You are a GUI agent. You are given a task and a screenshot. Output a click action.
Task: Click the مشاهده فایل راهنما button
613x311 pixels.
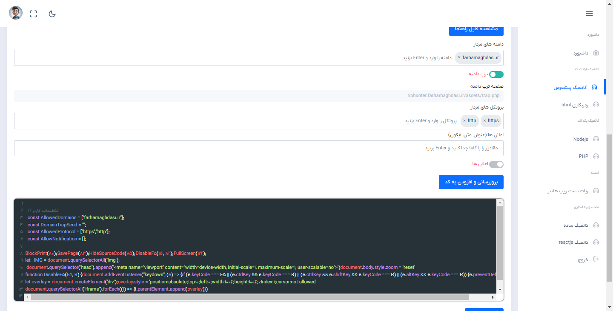476,29
